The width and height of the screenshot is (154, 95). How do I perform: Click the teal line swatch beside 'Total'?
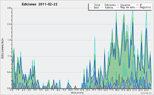pyautogui.click(x=91, y=5)
